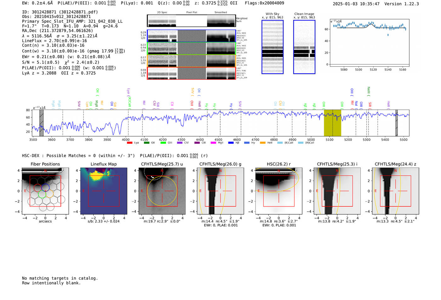441x300 pixels.
Task: Click 'Row intentionally blank.' text
Action: (x=51, y=283)
